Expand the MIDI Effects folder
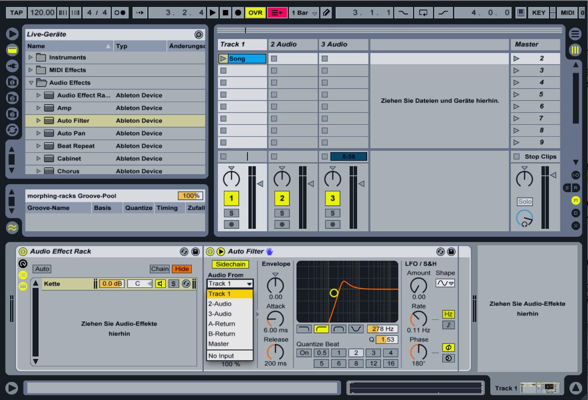 (31, 70)
